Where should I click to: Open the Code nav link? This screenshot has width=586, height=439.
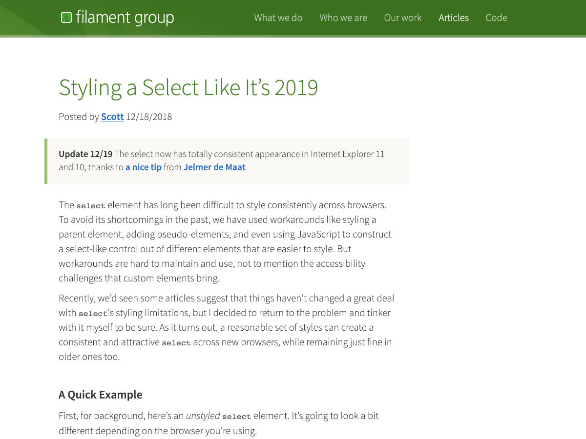point(496,18)
